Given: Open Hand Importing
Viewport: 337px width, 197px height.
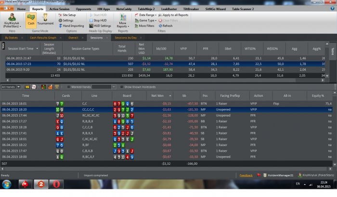Looking at the screenshot, I should pos(71,26).
